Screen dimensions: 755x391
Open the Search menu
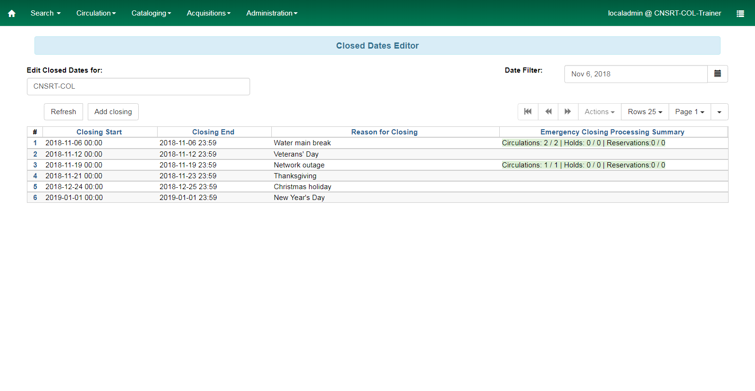46,13
